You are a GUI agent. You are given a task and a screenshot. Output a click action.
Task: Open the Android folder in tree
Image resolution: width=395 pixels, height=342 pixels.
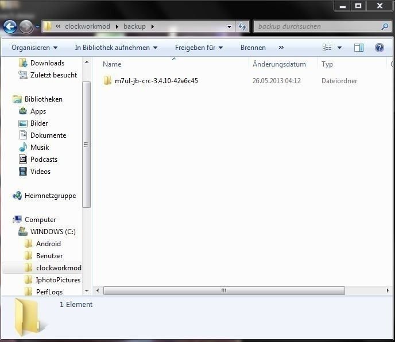pyautogui.click(x=48, y=244)
